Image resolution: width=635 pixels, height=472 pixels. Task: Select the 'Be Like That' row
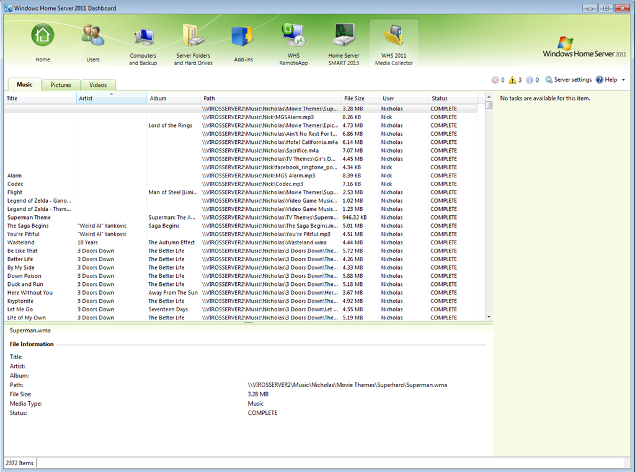(241, 251)
